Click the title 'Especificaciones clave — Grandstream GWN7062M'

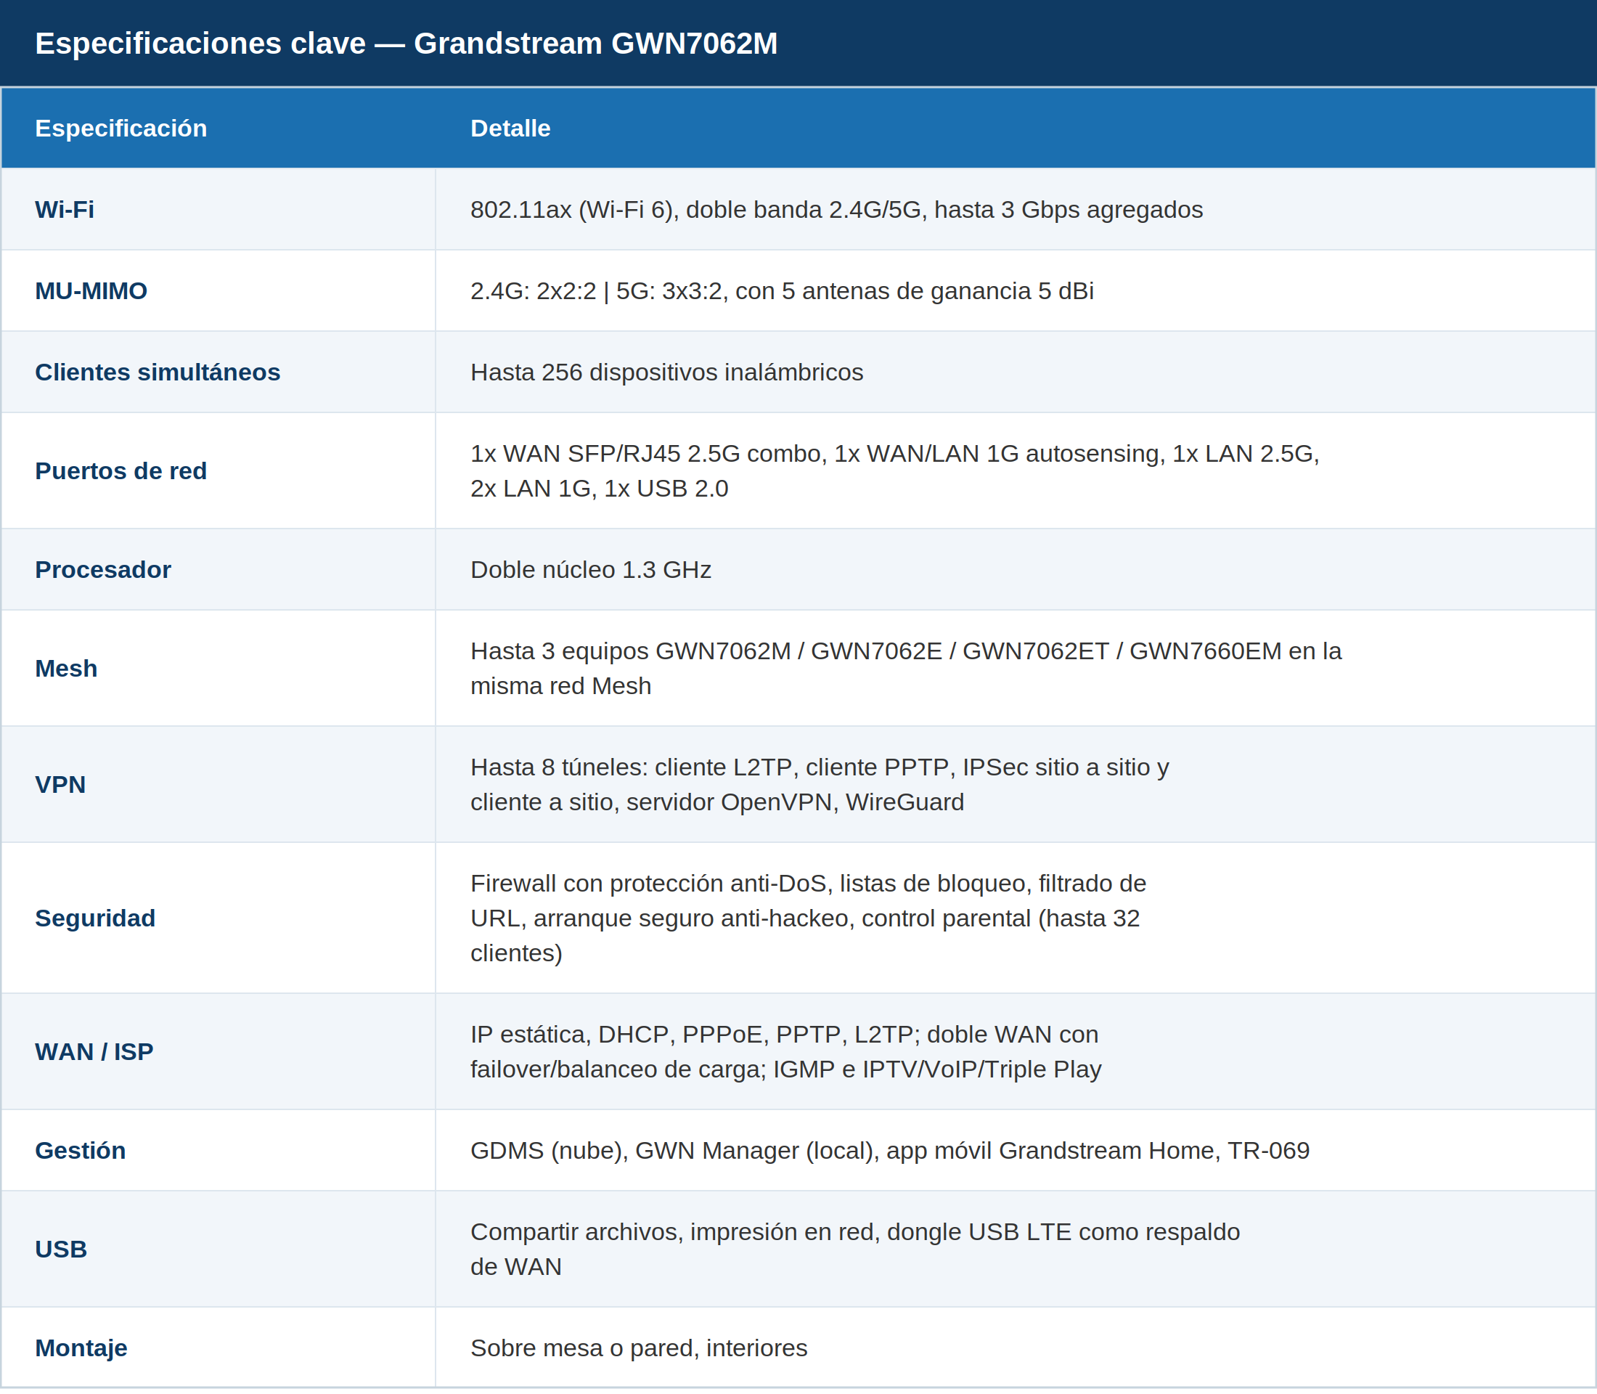[406, 44]
